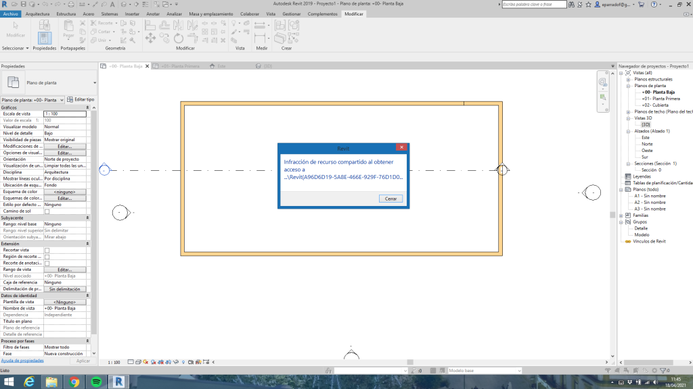Screen dimensions: 693x389
Task: Switch to the Insertar ribbon tab
Action: (132, 14)
